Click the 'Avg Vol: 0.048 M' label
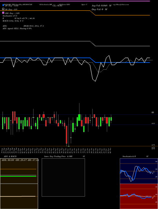This screenshot has height=209, width=158. (101, 6)
